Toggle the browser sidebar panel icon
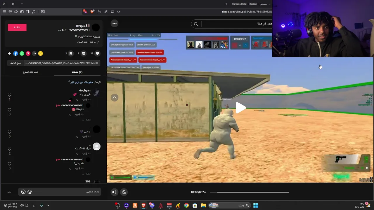 point(27,12)
